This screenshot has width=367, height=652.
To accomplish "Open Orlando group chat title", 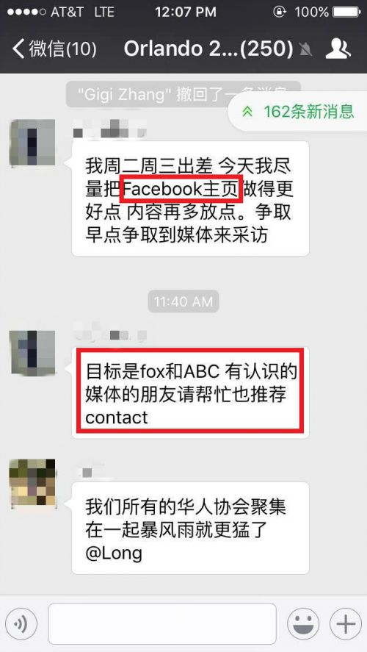I will point(208,49).
